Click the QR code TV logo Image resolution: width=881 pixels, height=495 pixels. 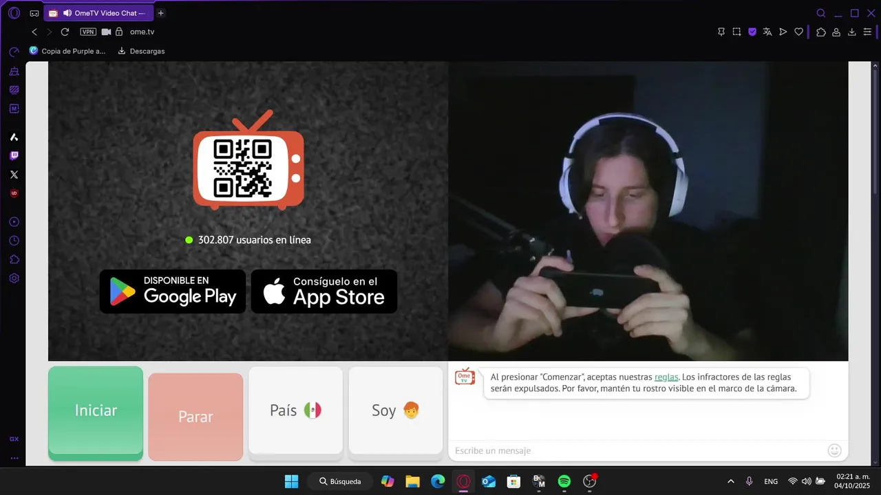click(248, 160)
